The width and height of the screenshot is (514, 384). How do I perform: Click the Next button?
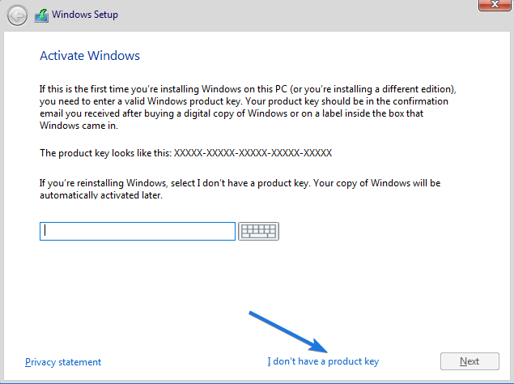[x=469, y=361]
